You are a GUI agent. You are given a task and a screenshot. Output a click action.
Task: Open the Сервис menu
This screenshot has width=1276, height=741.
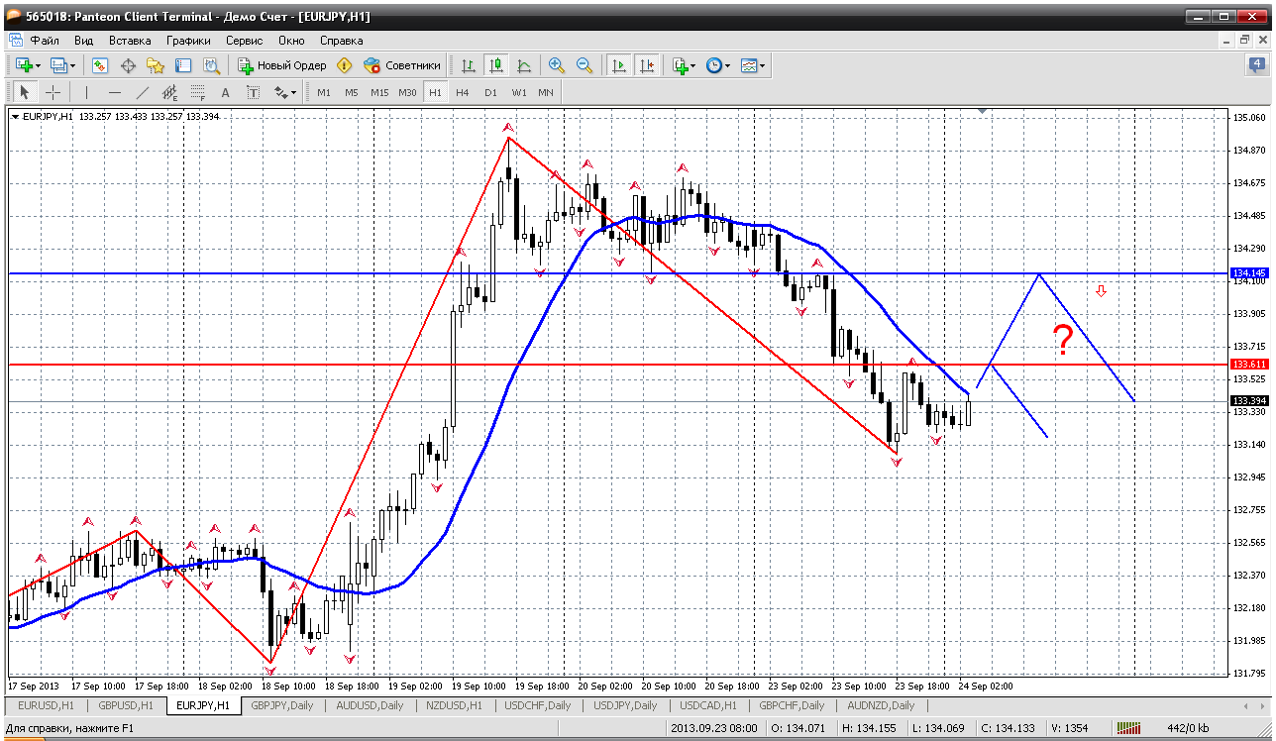pyautogui.click(x=245, y=41)
